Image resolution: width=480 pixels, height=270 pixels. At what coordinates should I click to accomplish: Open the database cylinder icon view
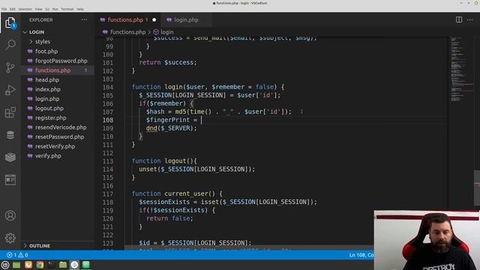coord(10,135)
